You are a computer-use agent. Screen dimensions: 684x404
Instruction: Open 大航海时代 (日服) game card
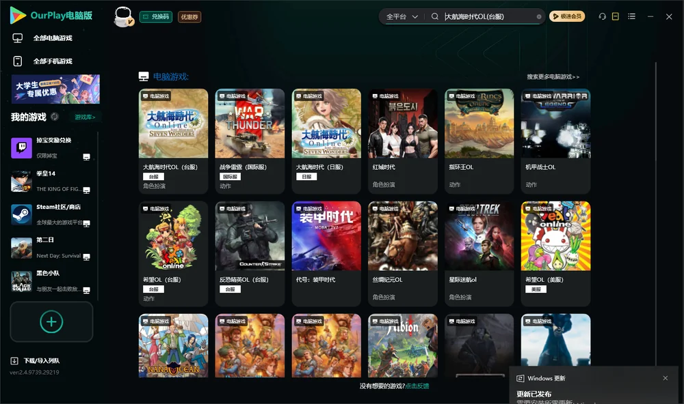click(x=326, y=141)
